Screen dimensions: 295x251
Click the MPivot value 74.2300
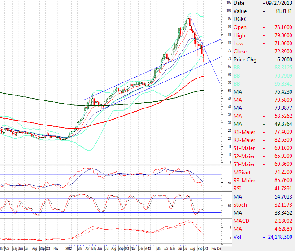tap(282, 172)
